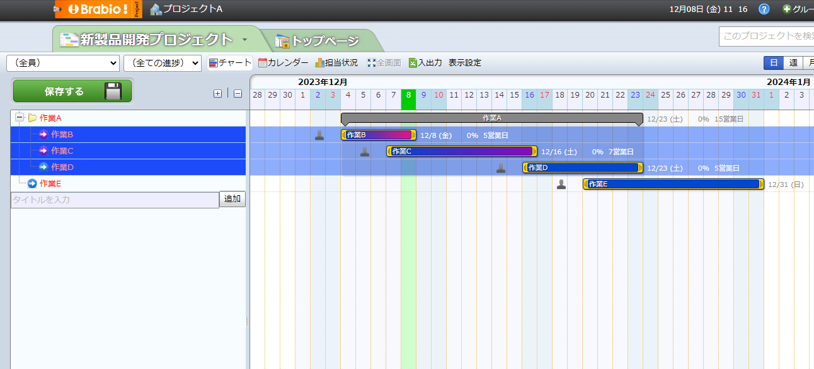Open the (全ての進捗) progress filter dropdown
Image resolution: width=814 pixels, height=369 pixels.
pyautogui.click(x=162, y=63)
